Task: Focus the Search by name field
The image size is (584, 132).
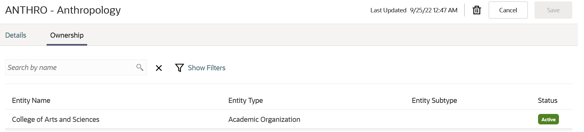Action: point(70,67)
